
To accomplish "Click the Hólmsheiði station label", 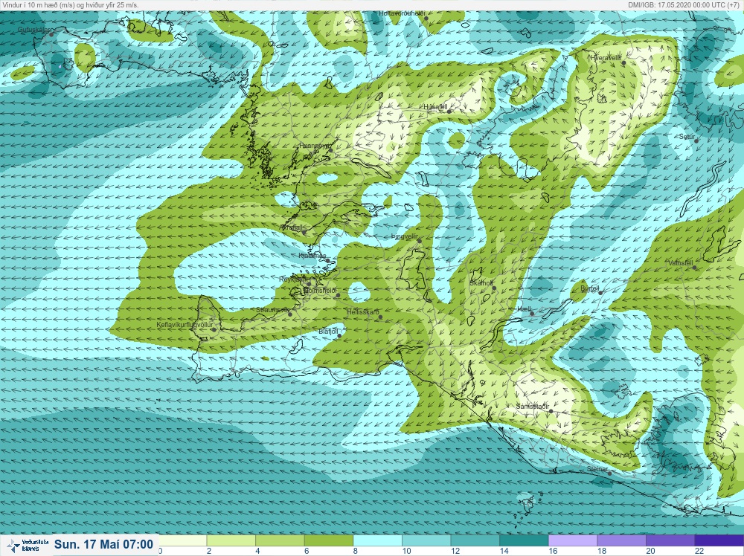I will [320, 290].
